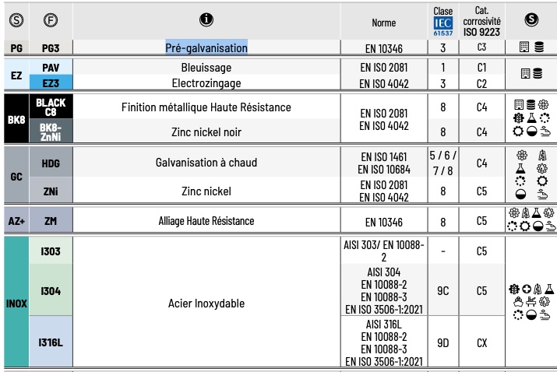Click the HDG finish cell
This screenshot has height=372, width=557.
(x=51, y=162)
